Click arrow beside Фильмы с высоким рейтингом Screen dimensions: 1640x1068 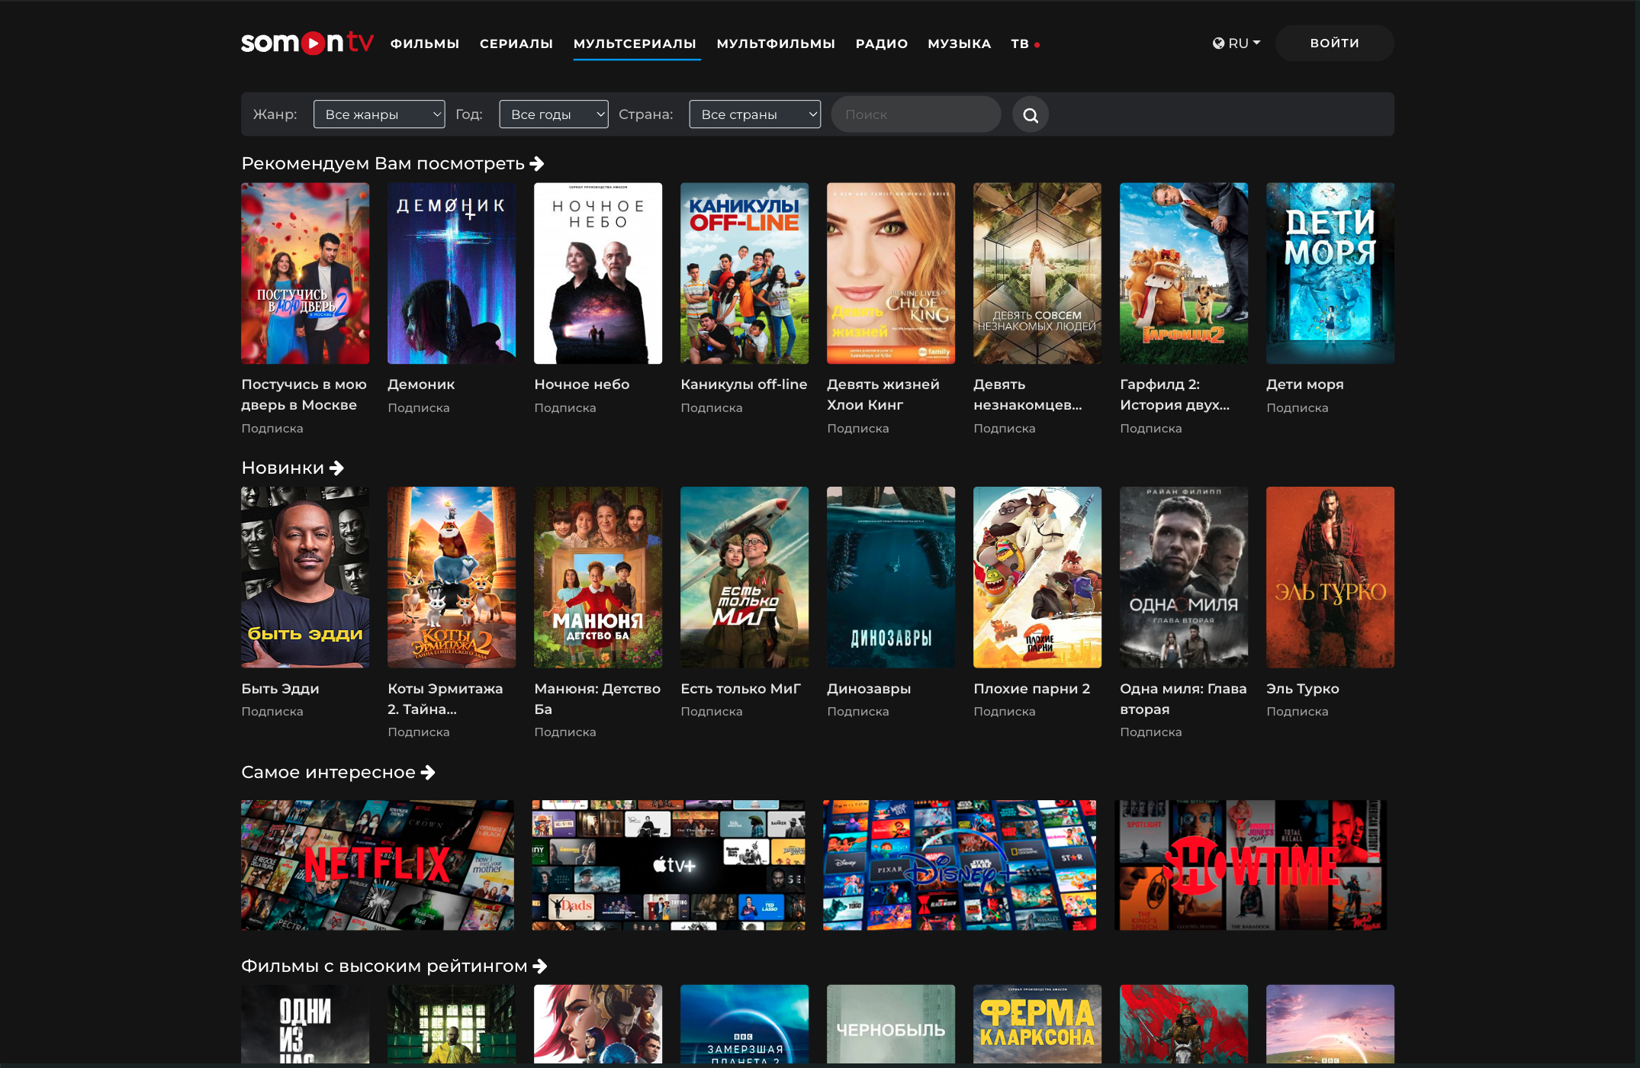540,967
